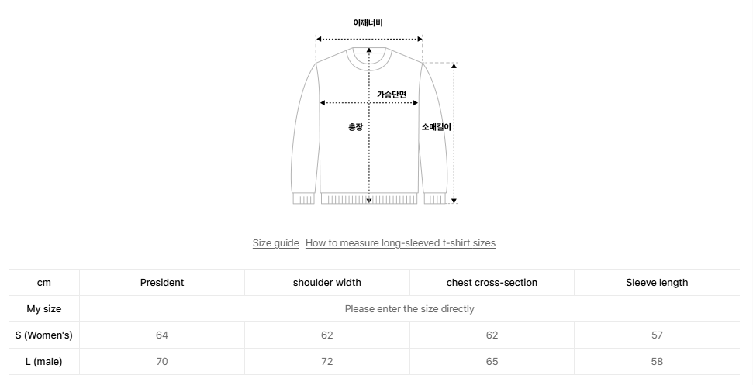Viewport: 753px width, 385px height.
Task: Select the shoulder width column header
Action: click(x=326, y=283)
